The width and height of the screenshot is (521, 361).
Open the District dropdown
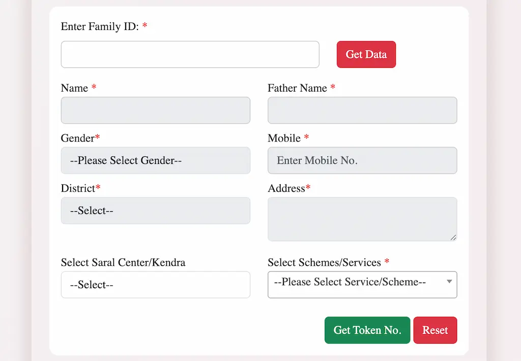[155, 210]
